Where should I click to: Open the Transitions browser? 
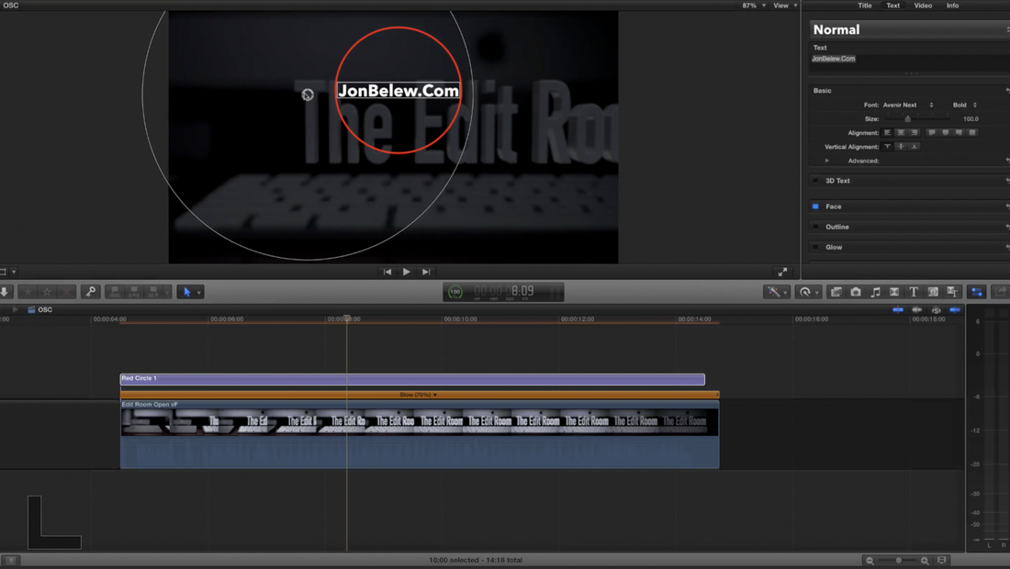coord(895,291)
